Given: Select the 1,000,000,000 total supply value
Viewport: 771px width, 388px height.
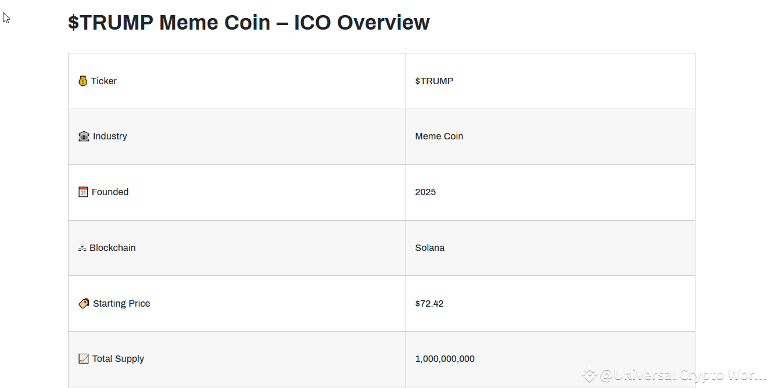Looking at the screenshot, I should coord(444,359).
